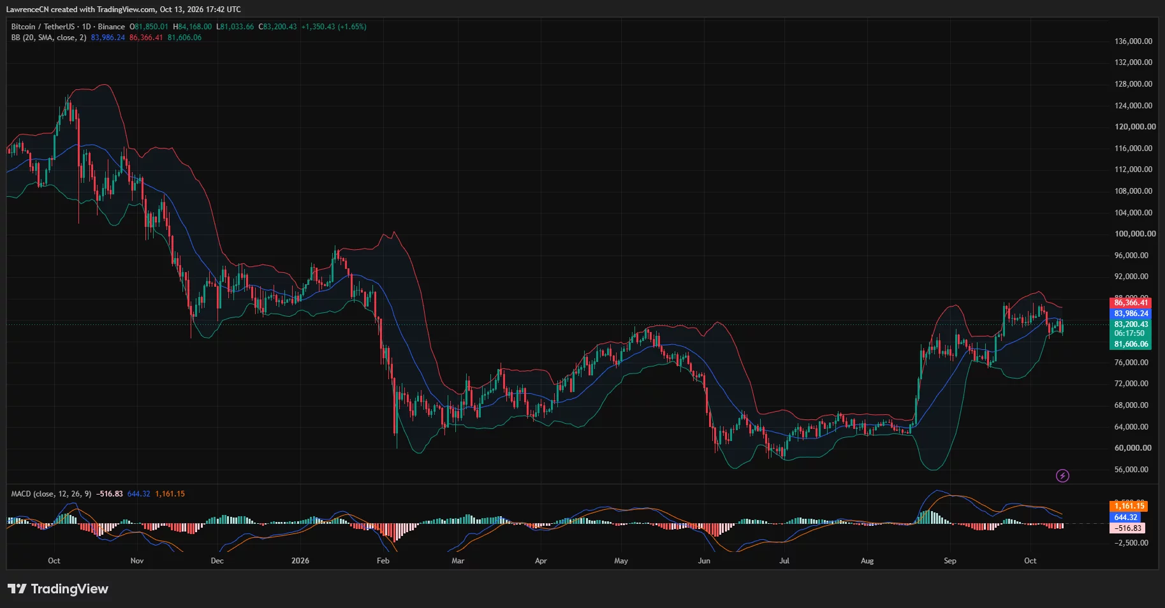Screen dimensions: 1165x608
Task: Click the Feb label on time axis
Action: click(x=383, y=561)
